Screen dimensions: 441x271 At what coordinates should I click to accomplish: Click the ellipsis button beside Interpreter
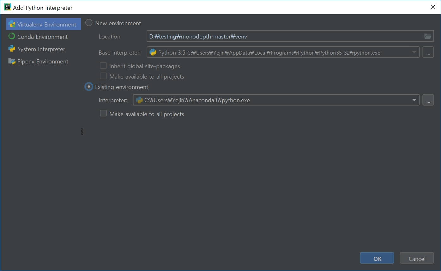tap(428, 100)
